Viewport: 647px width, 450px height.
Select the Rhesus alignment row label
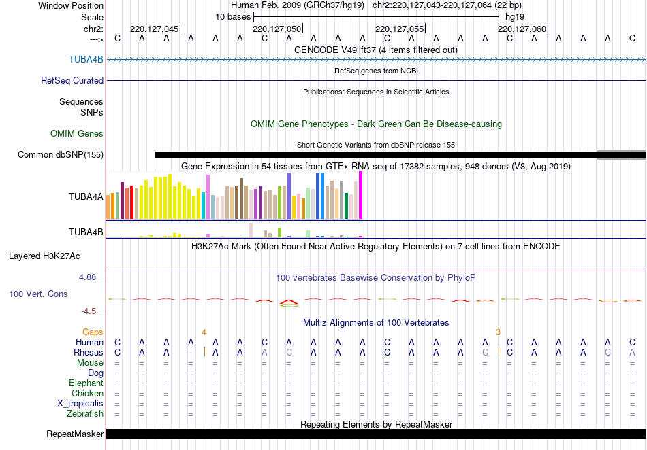coord(89,352)
